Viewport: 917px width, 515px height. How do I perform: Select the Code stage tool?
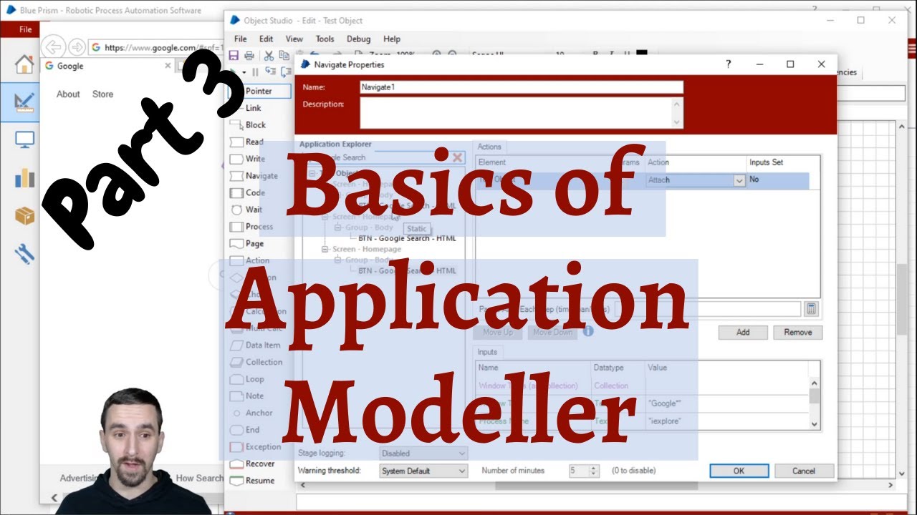click(248, 193)
